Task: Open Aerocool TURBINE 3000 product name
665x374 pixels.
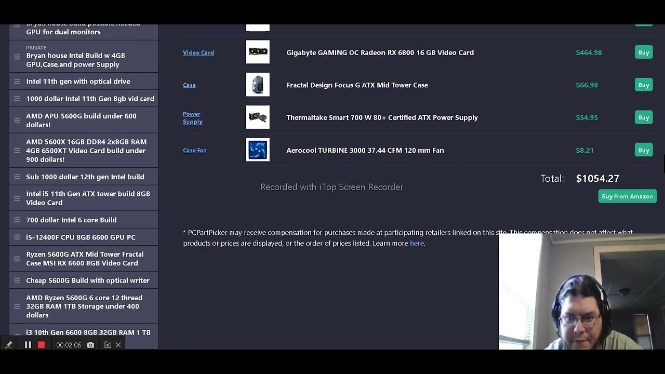Action: coord(365,150)
